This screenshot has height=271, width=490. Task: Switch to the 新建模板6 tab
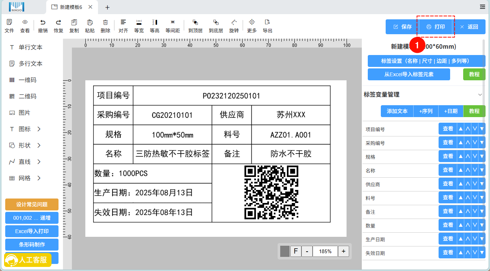point(72,7)
